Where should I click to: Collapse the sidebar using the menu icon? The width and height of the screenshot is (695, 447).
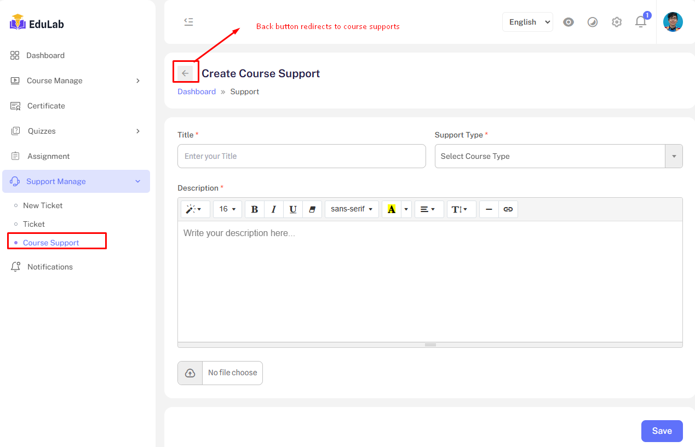(x=188, y=22)
